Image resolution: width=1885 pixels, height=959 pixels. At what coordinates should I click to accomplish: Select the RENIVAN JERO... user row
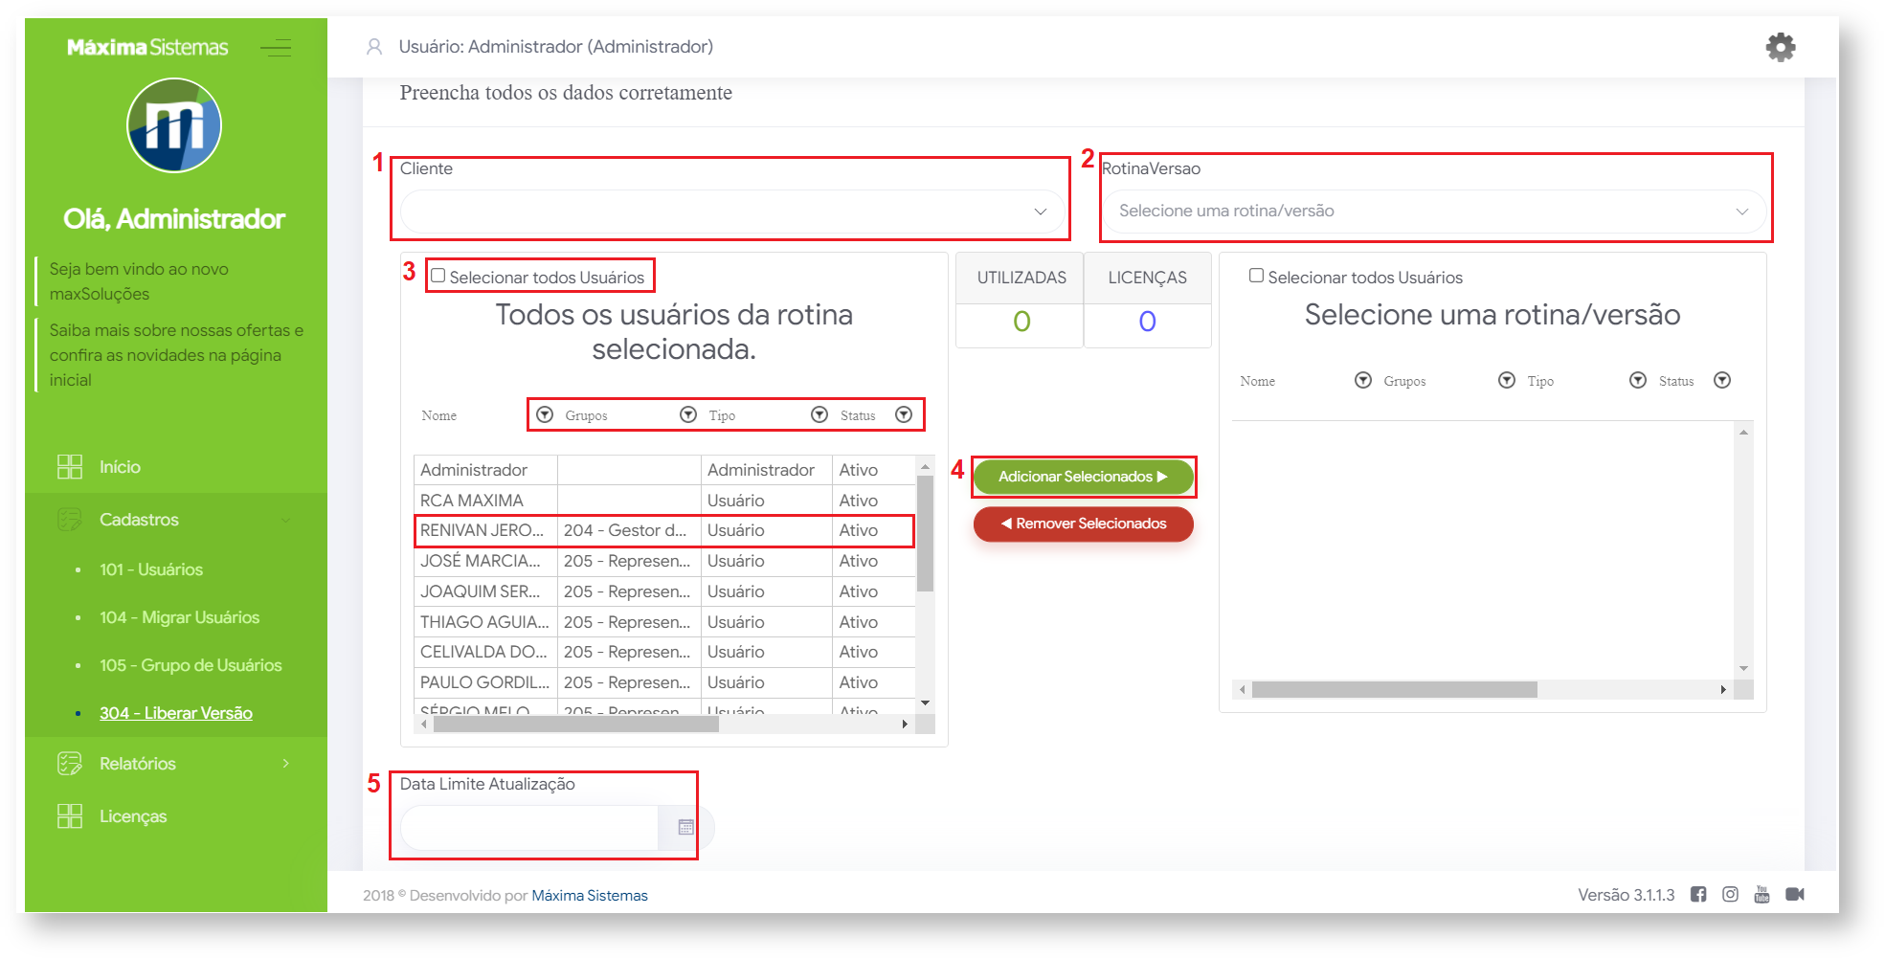[664, 530]
